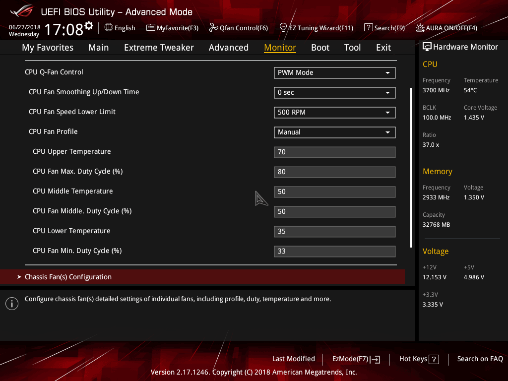
Task: Open the Exit tab
Action: pos(383,48)
